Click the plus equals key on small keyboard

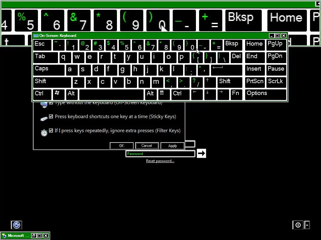coord(217,45)
